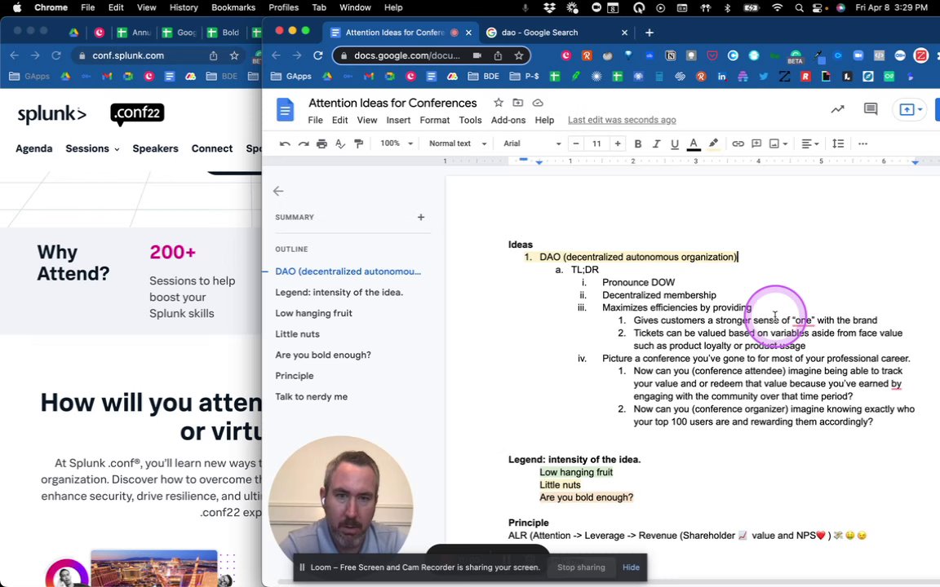940x587 pixels.
Task: Toggle bold formatting
Action: [638, 143]
